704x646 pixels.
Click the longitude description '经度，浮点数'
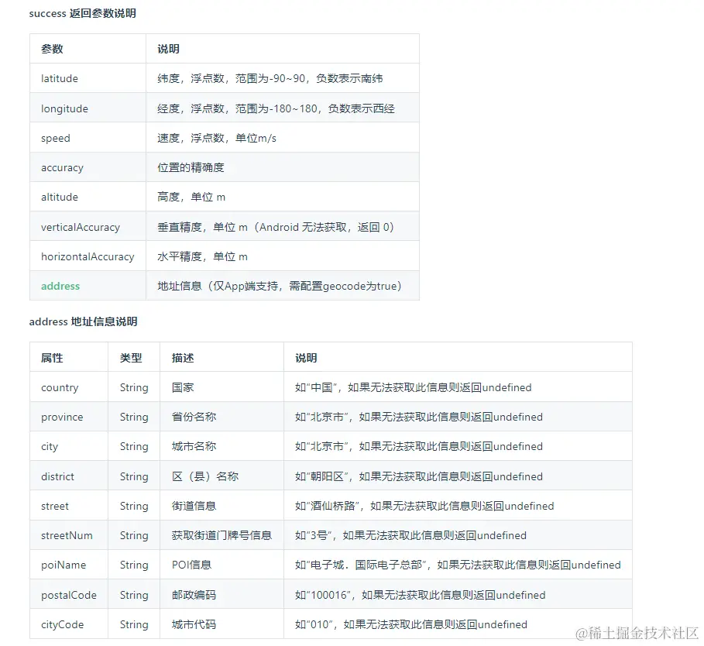coord(191,108)
